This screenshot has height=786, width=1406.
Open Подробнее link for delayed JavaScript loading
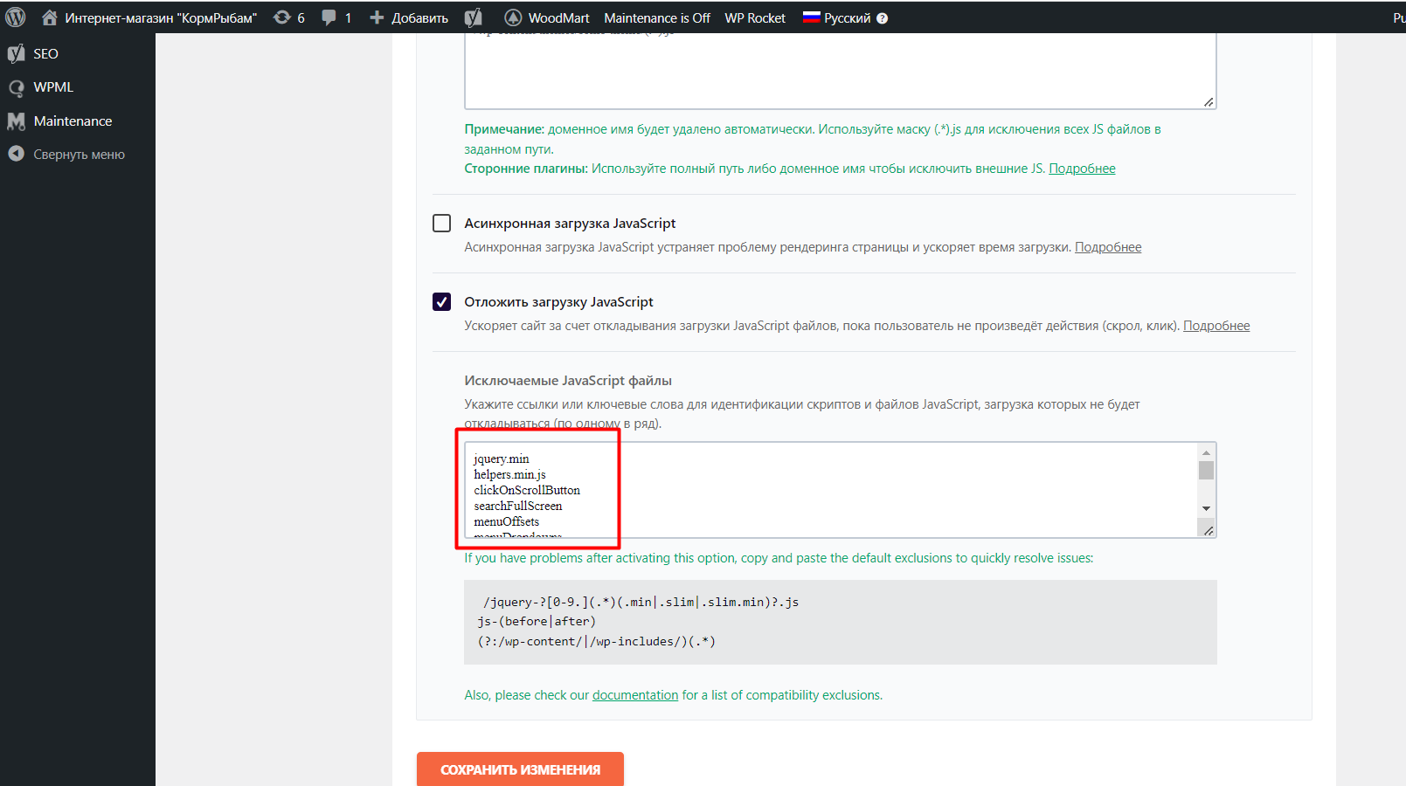coord(1216,326)
